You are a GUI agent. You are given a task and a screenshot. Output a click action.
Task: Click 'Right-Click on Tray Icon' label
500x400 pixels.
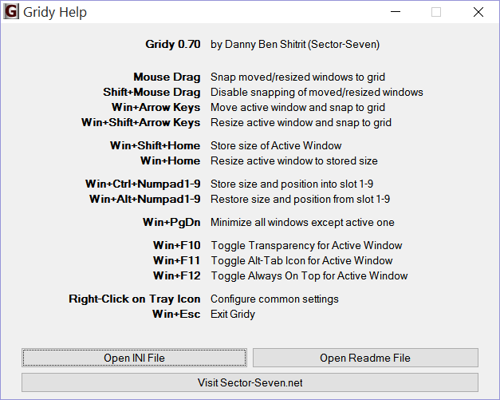135,299
